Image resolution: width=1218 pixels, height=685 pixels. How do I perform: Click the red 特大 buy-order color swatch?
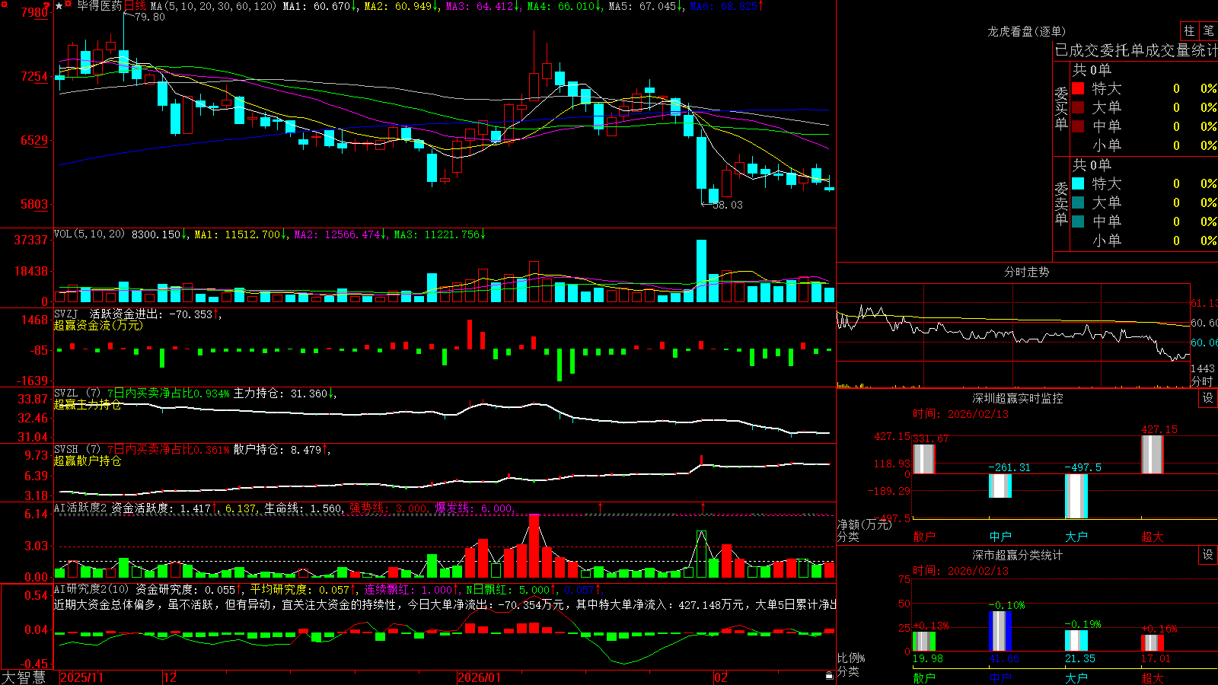pos(1078,88)
